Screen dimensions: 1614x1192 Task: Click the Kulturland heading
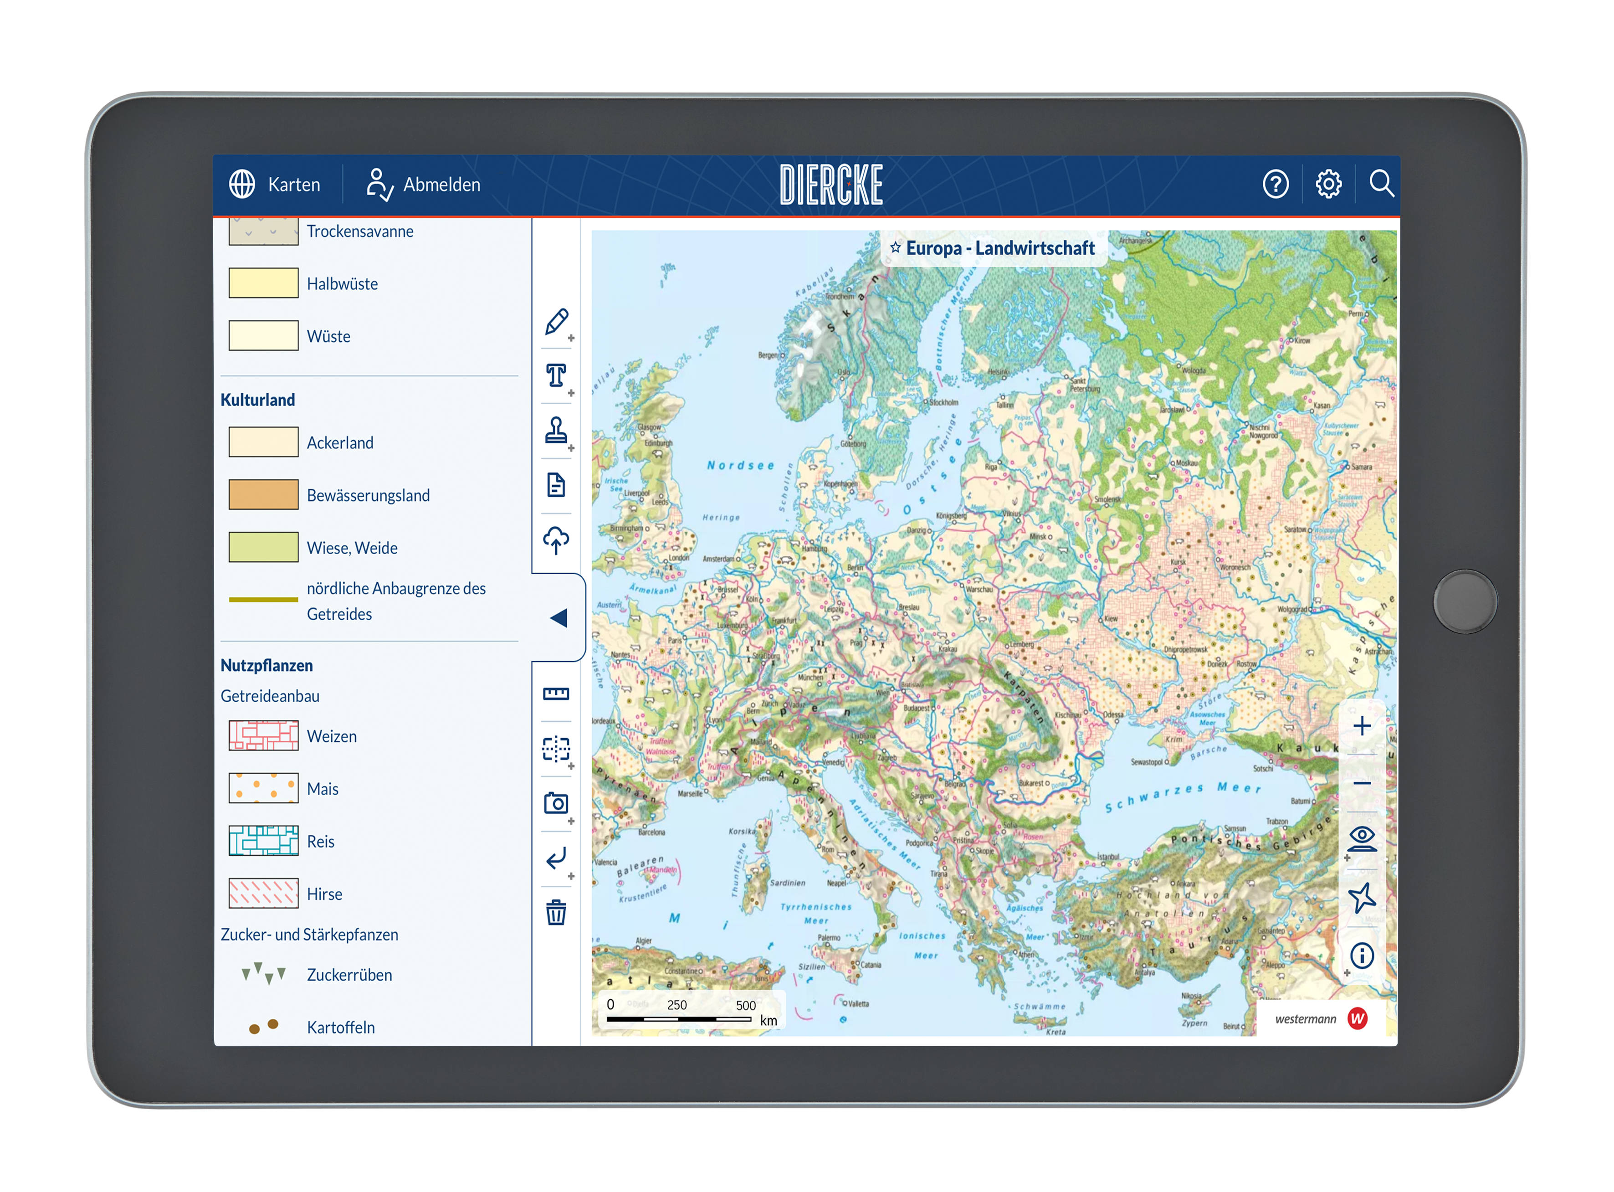click(257, 400)
